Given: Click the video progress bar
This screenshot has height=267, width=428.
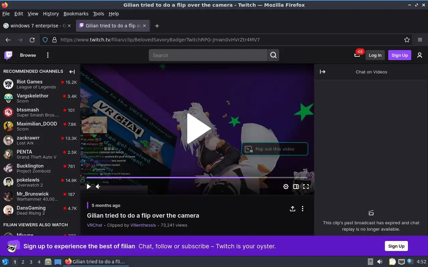Looking at the screenshot, I should [197, 178].
